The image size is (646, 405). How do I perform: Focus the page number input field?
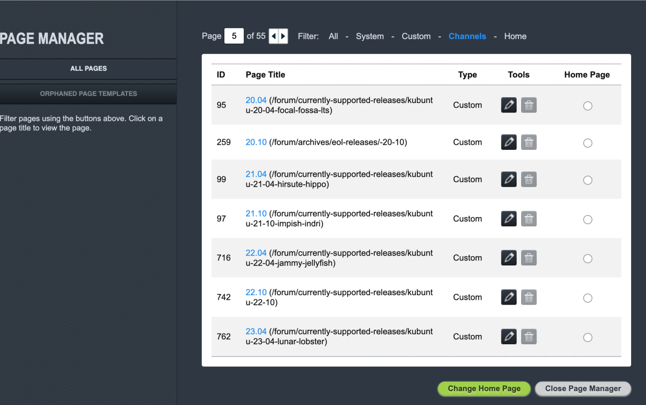(234, 36)
